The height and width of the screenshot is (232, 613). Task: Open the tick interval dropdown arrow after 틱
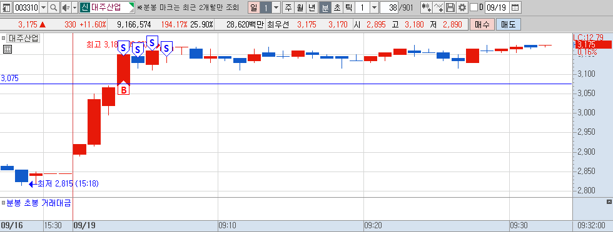coord(374,7)
